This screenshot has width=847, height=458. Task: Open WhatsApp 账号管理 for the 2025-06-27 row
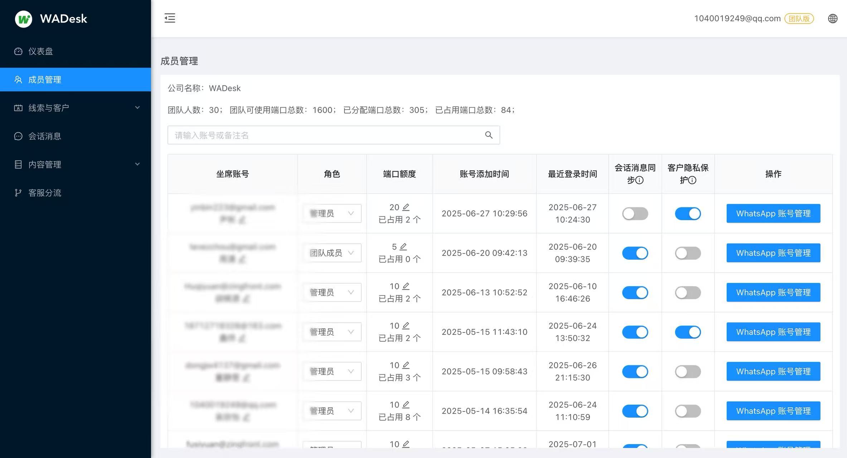click(773, 213)
